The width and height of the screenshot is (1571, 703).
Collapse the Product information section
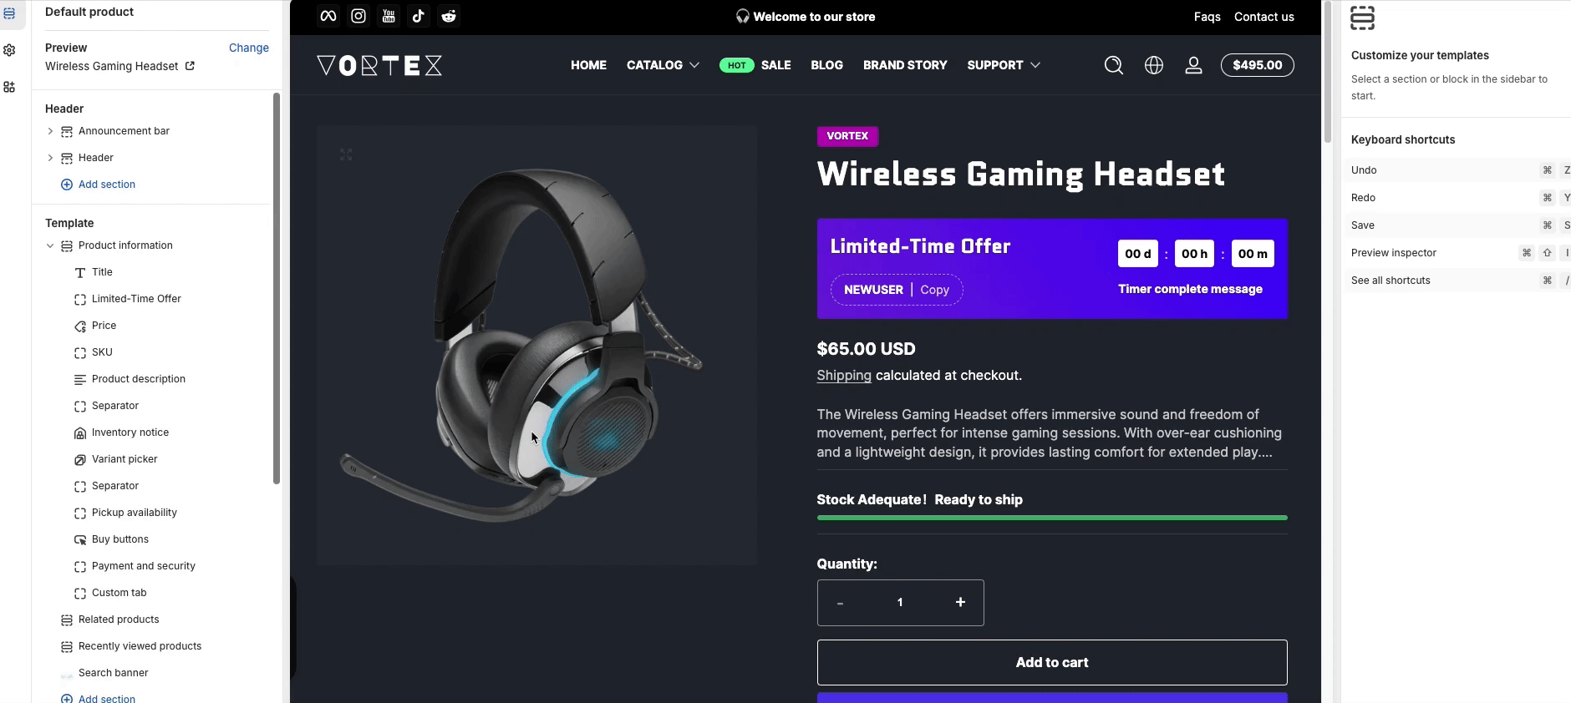click(x=50, y=245)
